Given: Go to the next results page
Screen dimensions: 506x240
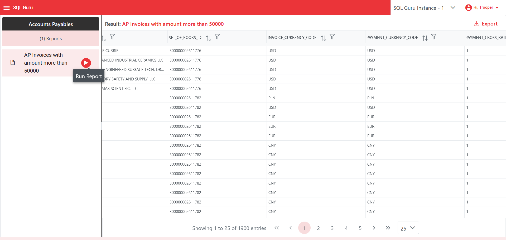Looking at the screenshot, I should click(x=374, y=228).
